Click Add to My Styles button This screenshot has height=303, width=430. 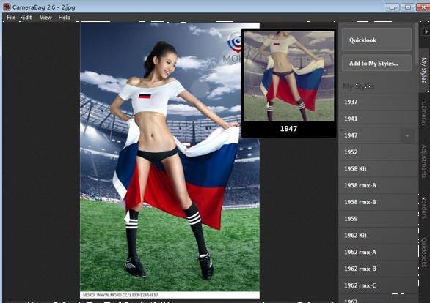[x=377, y=64]
